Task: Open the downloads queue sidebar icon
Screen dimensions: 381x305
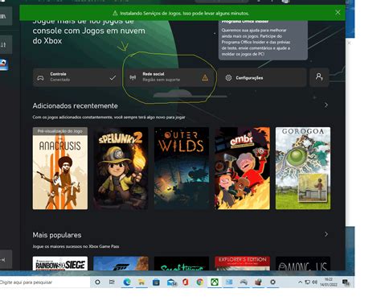Action: [x=4, y=44]
